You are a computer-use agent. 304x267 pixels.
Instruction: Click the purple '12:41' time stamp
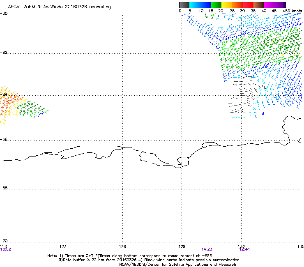tap(245, 249)
